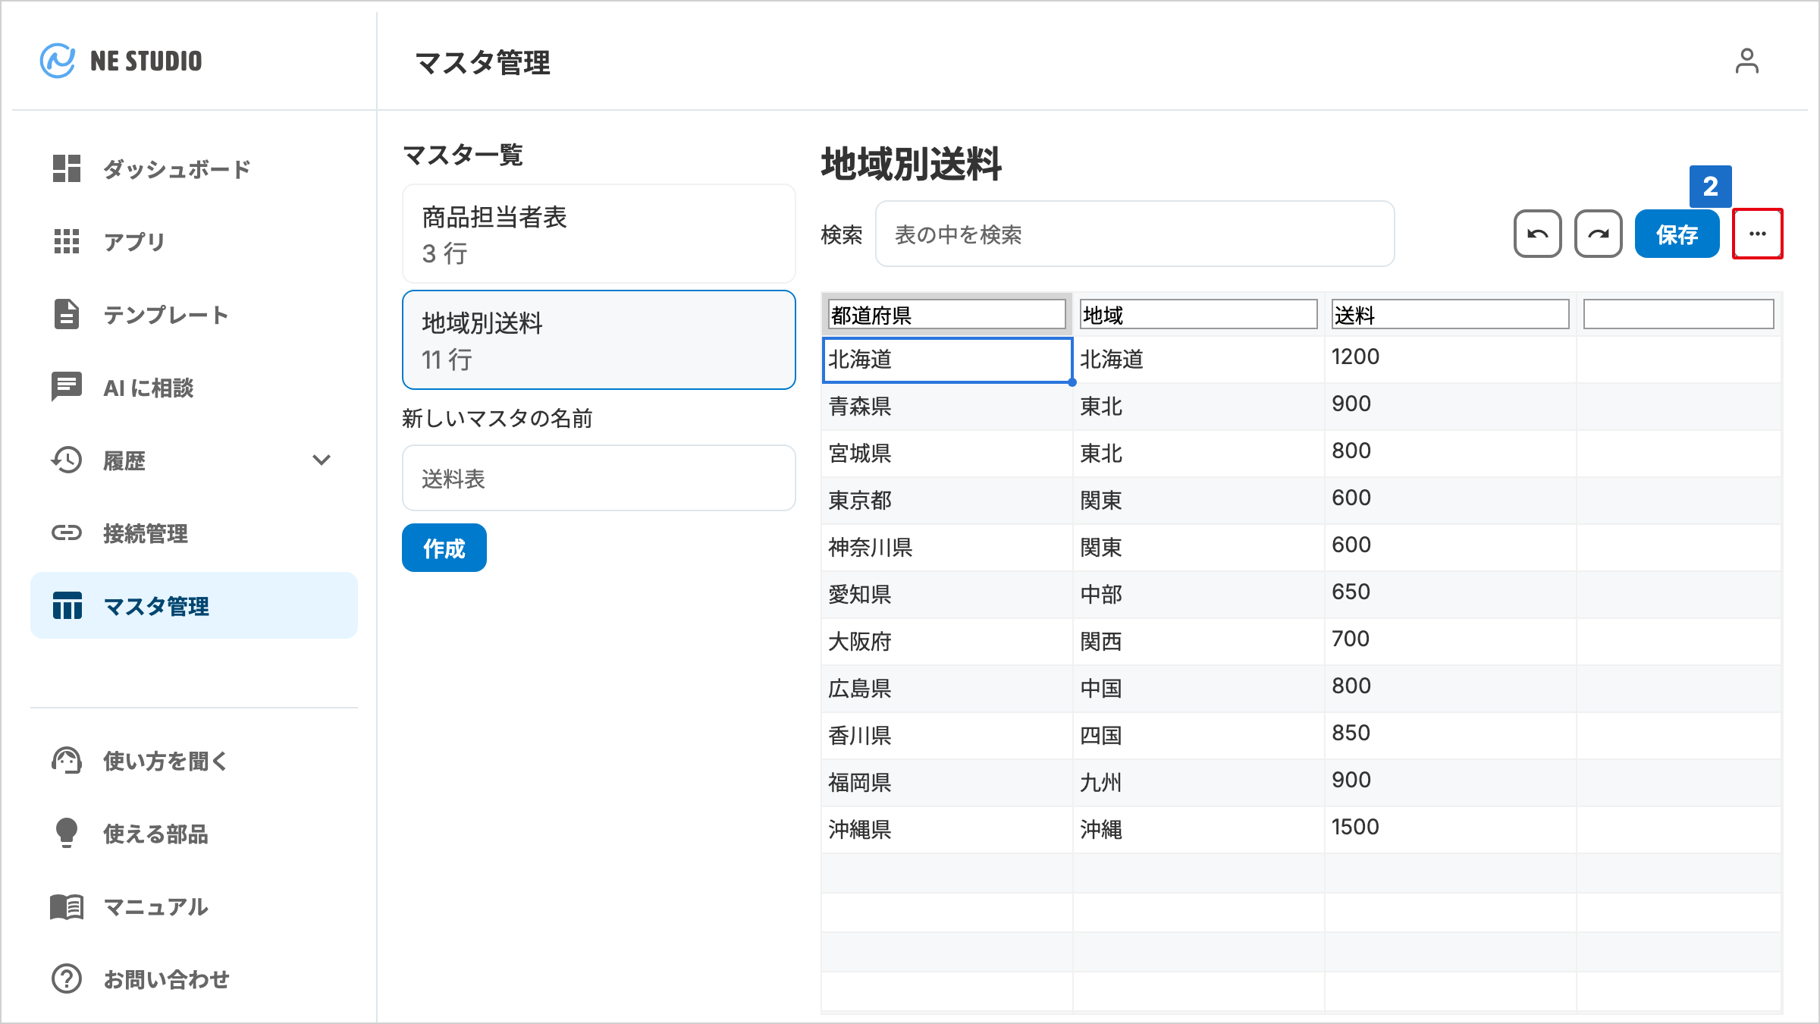Select the 九州 region cell

click(x=1199, y=783)
